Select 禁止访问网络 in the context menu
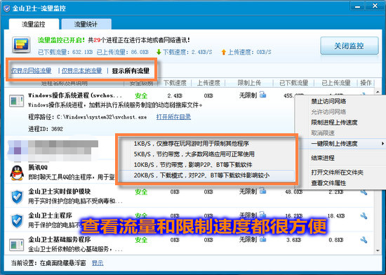Screen dimensions: 386x275 click(328, 101)
